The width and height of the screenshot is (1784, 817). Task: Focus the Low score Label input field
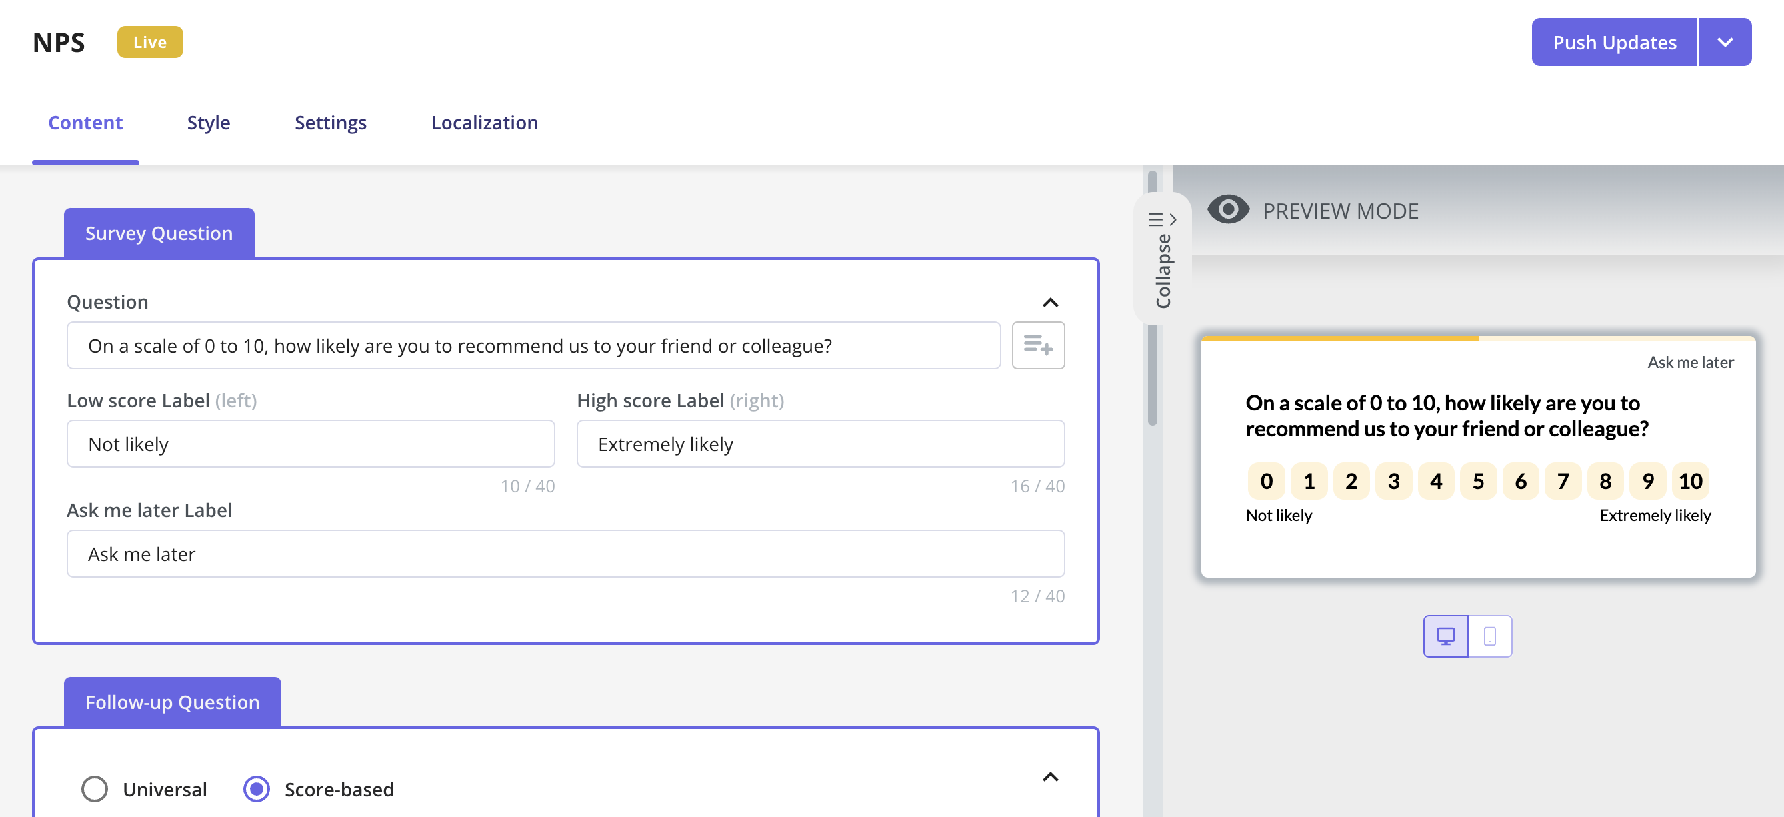310,444
